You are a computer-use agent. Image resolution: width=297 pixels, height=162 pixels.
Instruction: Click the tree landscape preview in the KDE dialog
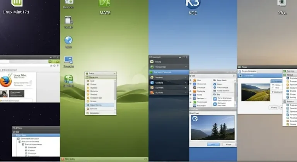pos(213,128)
